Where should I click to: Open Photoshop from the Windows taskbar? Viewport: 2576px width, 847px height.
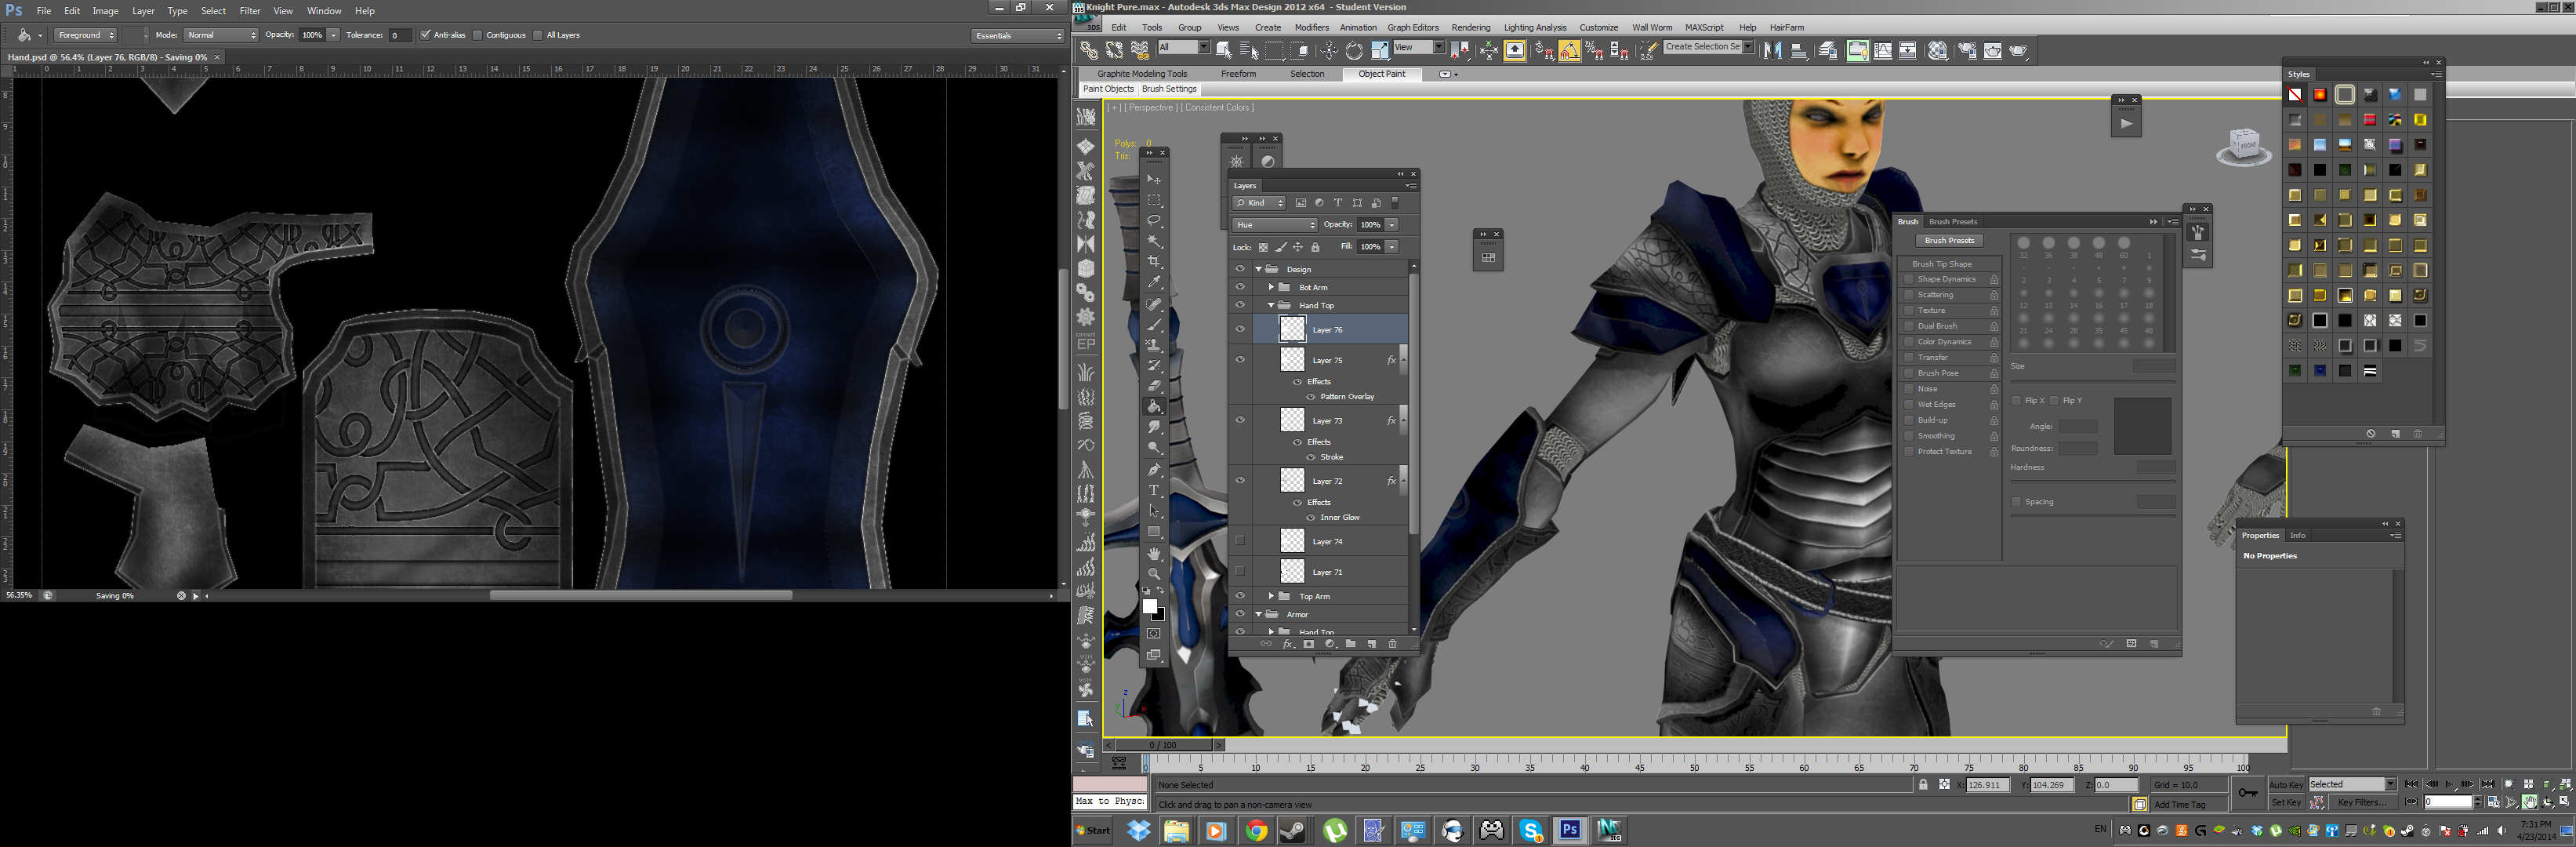point(1570,830)
